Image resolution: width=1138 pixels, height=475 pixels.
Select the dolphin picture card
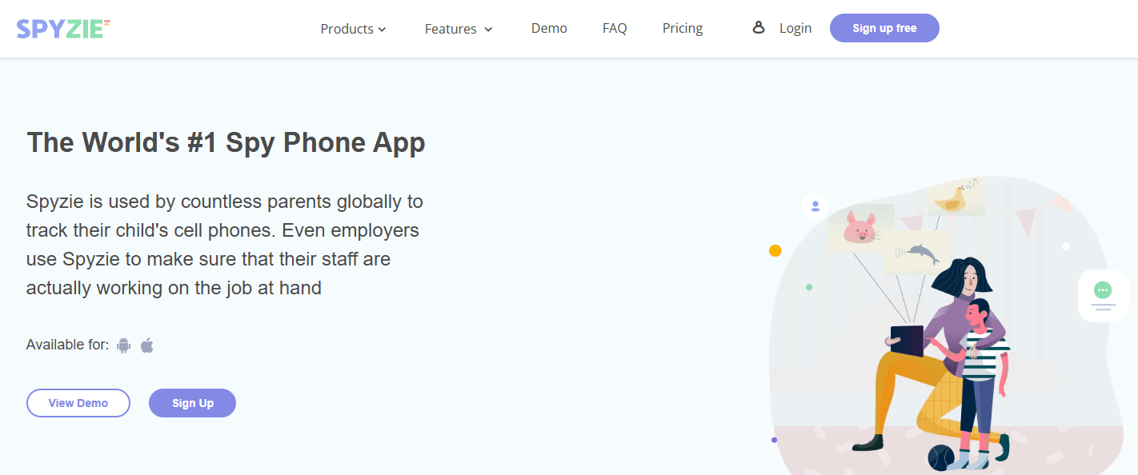point(919,253)
